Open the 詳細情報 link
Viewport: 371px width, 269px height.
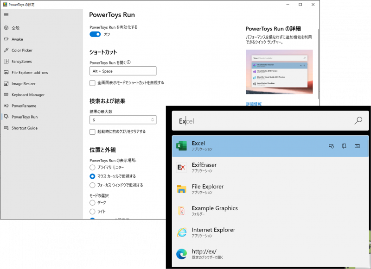(254, 104)
